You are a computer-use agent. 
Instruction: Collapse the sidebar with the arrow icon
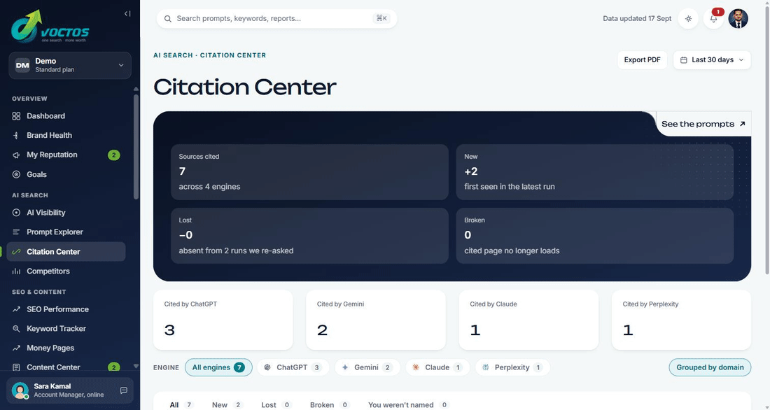point(127,14)
